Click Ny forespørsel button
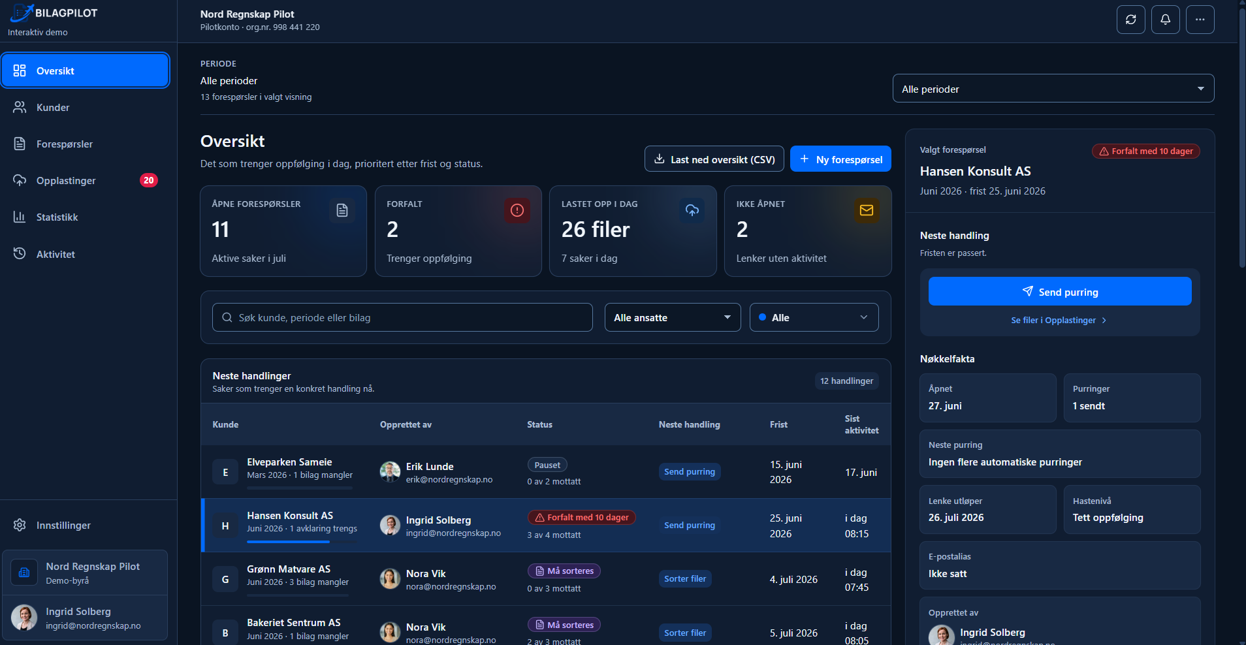The width and height of the screenshot is (1246, 645). click(x=840, y=159)
